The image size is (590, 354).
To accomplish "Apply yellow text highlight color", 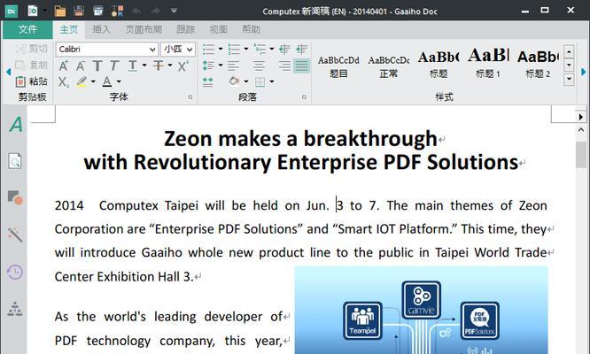I will coord(82,81).
